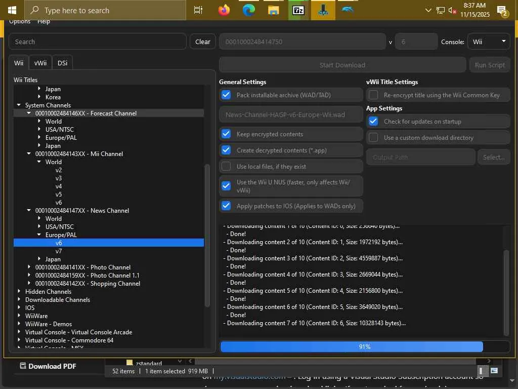Image resolution: width=518 pixels, height=389 pixels.
Task: Click the Run Script button
Action: pos(490,65)
